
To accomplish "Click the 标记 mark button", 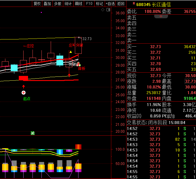I will 99,4.
